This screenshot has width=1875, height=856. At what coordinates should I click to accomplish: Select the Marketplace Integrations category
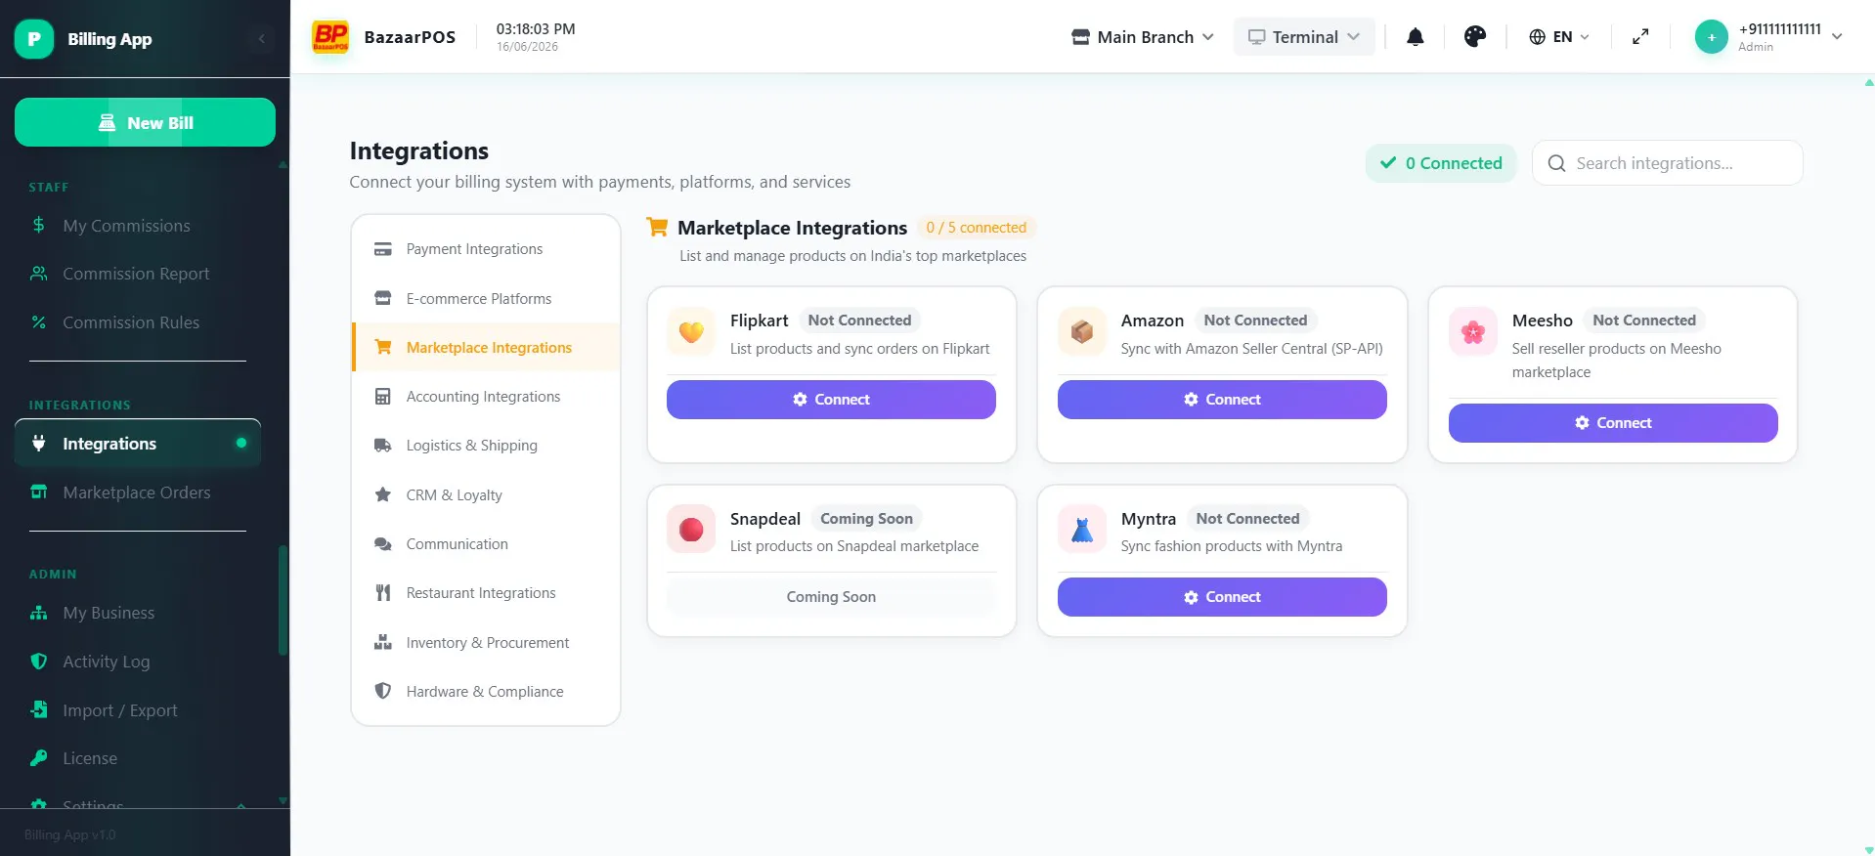point(486,347)
